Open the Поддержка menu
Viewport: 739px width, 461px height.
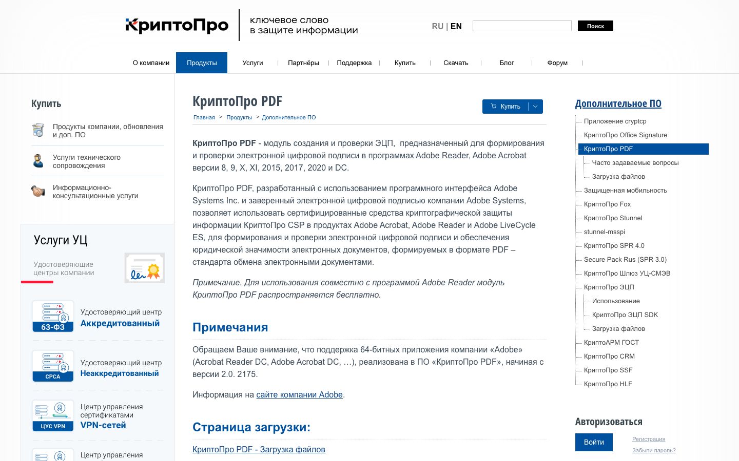[354, 63]
